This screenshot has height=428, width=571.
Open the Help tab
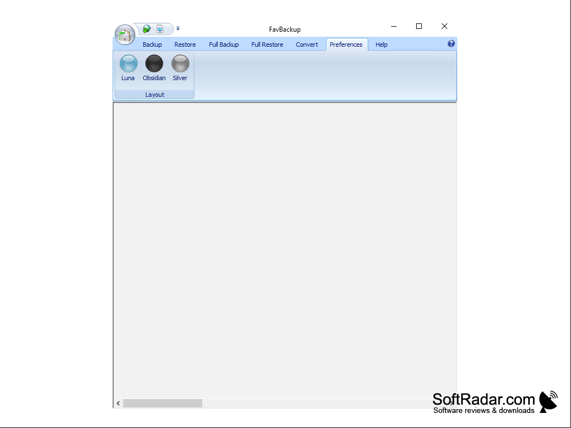tap(381, 45)
